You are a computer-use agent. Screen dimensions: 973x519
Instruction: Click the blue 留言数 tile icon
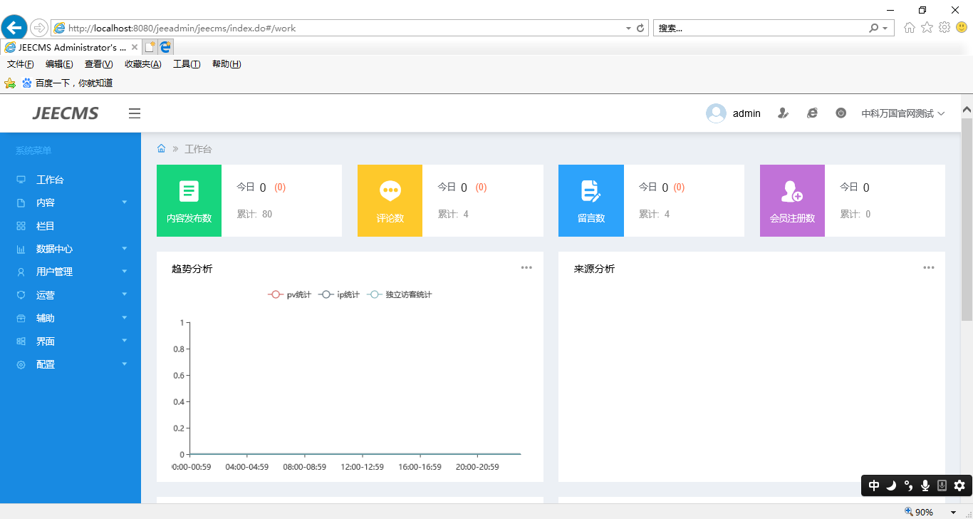click(590, 191)
